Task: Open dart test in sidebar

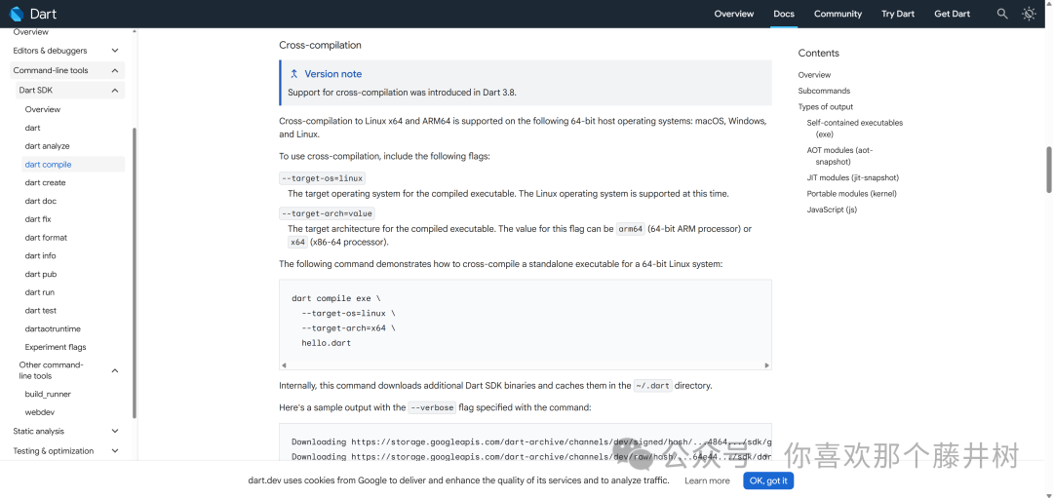Action: [x=40, y=311]
